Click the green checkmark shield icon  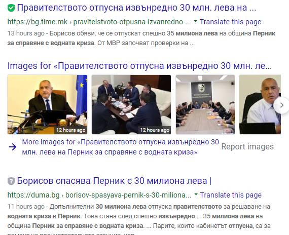pyautogui.click(x=11, y=8)
